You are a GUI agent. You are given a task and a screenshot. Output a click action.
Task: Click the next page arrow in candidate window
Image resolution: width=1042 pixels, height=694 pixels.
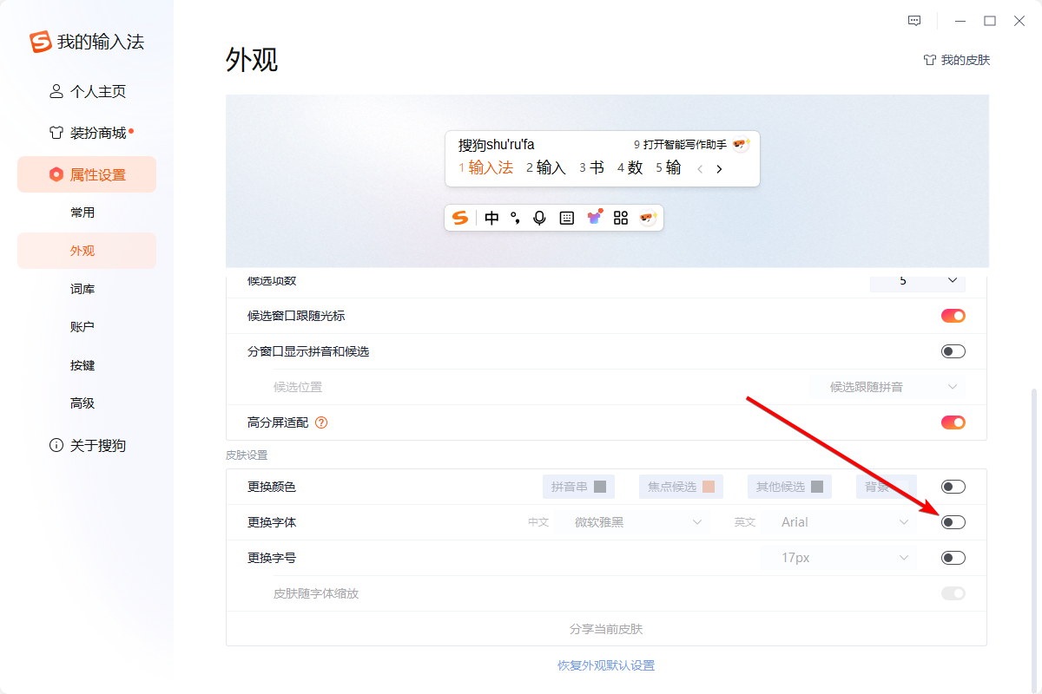718,169
